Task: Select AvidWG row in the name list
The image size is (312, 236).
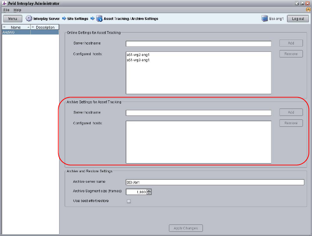Action: (30, 32)
